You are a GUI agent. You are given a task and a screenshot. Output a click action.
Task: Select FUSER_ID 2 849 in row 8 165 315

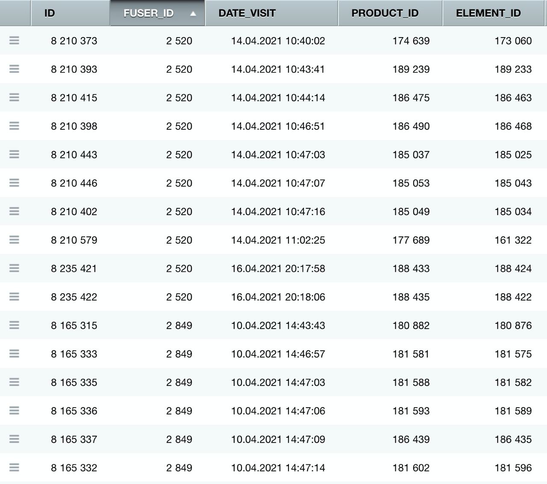point(179,325)
